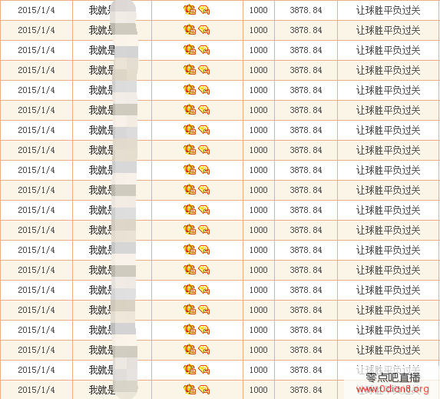Click the 3878.84 amount in the top row
The width and height of the screenshot is (440, 399).
306,10
